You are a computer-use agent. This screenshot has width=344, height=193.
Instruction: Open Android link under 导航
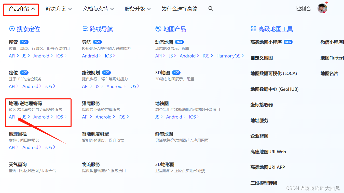(92, 56)
